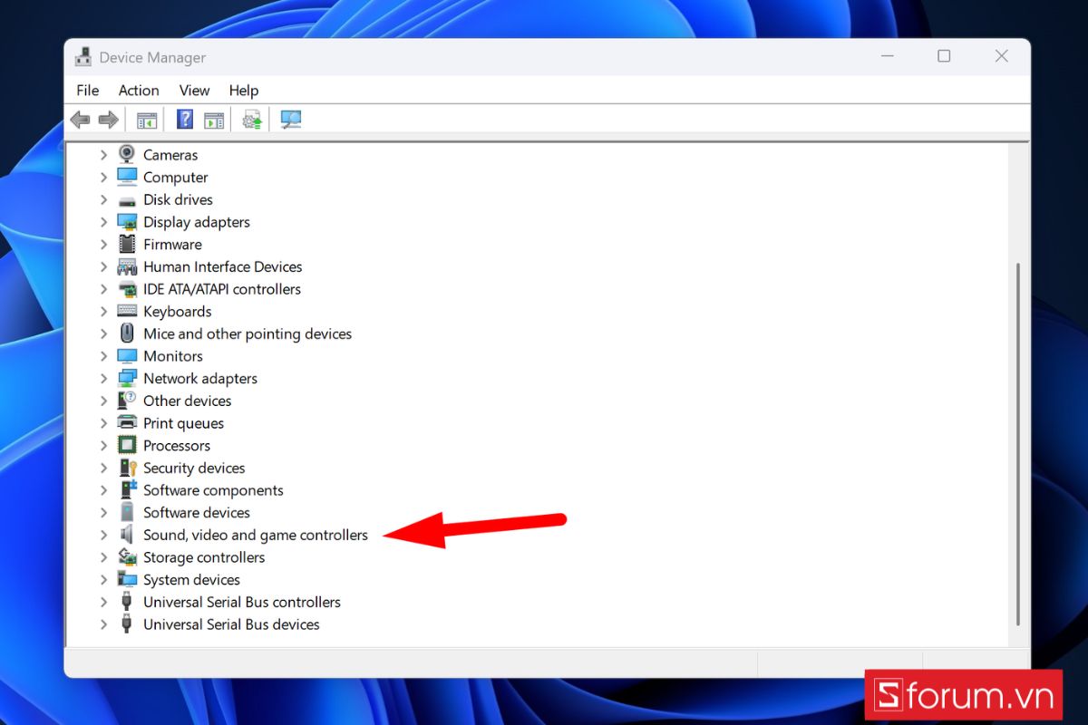
Task: Select the "Display adapters" text label
Action: click(x=197, y=222)
